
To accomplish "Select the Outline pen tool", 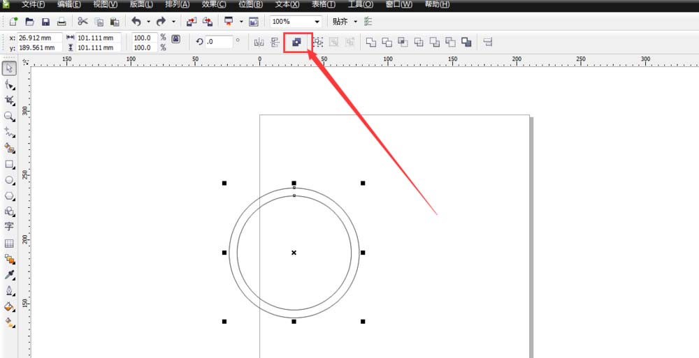I will [10, 291].
